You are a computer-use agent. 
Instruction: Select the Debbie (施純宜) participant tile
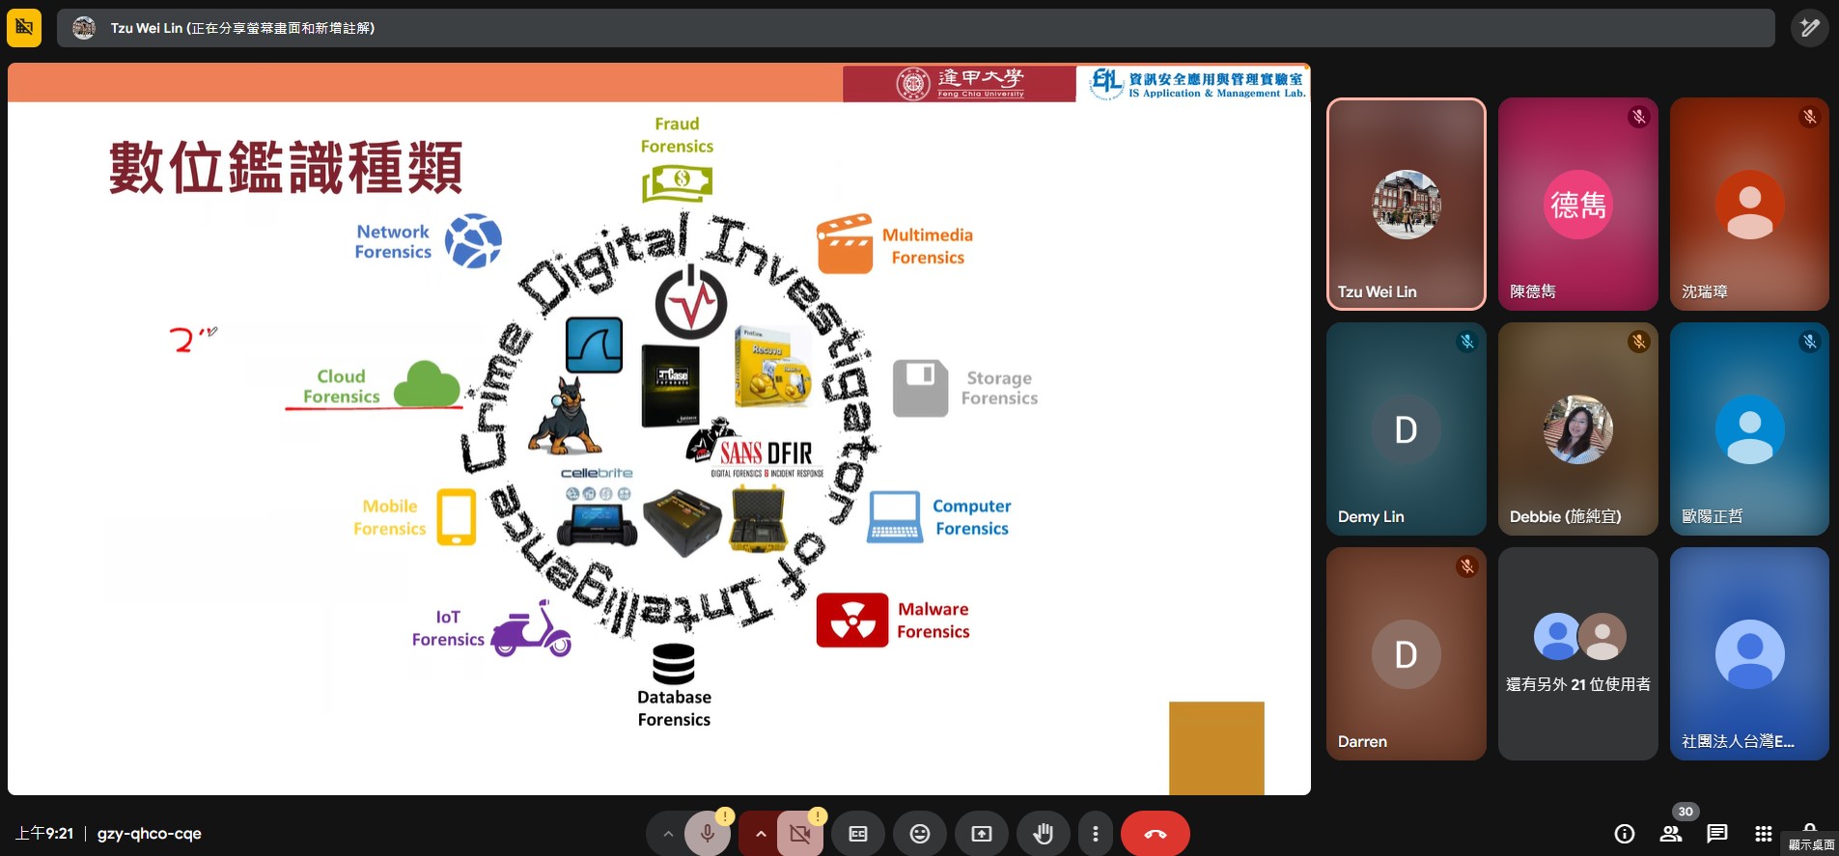[1577, 428]
